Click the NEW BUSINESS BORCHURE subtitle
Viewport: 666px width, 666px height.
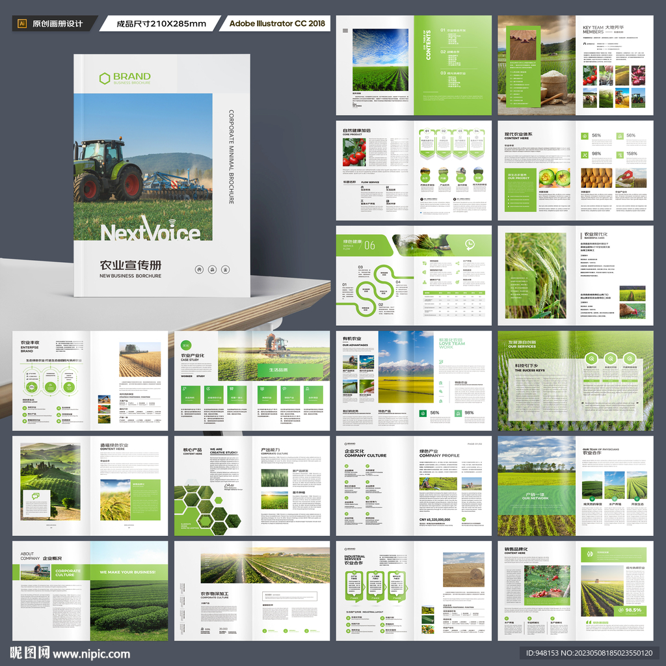130,276
